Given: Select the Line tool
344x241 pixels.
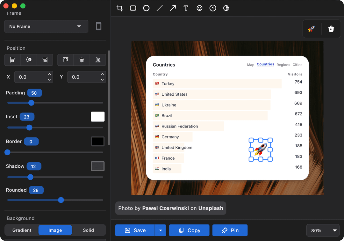Looking at the screenshot, I should coord(159,8).
